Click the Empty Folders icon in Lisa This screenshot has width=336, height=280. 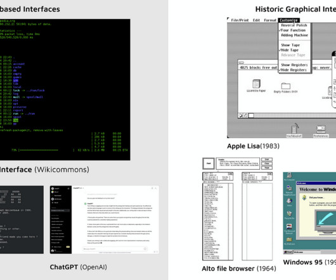(x=285, y=87)
